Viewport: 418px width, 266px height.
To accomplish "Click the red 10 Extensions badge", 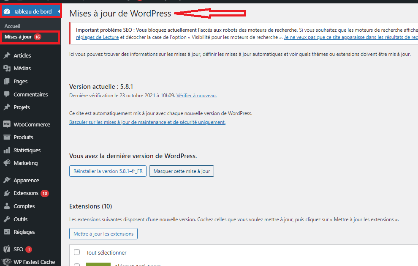I will click(x=45, y=193).
